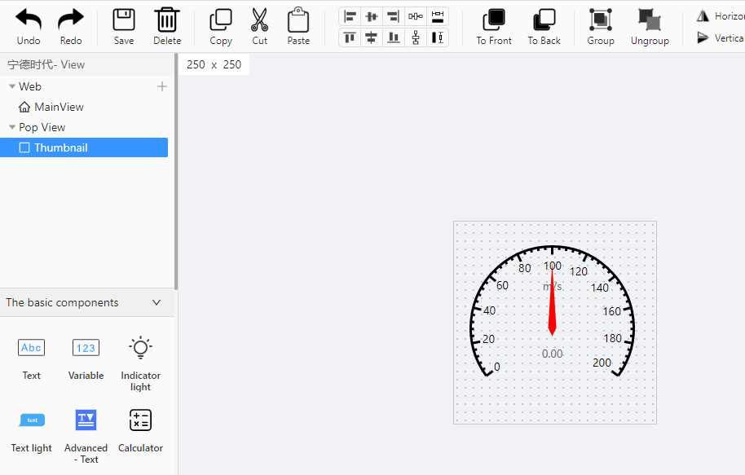Distribute objects vertically with equal spacing
Viewport: 745px width, 475px height.
[x=416, y=37]
